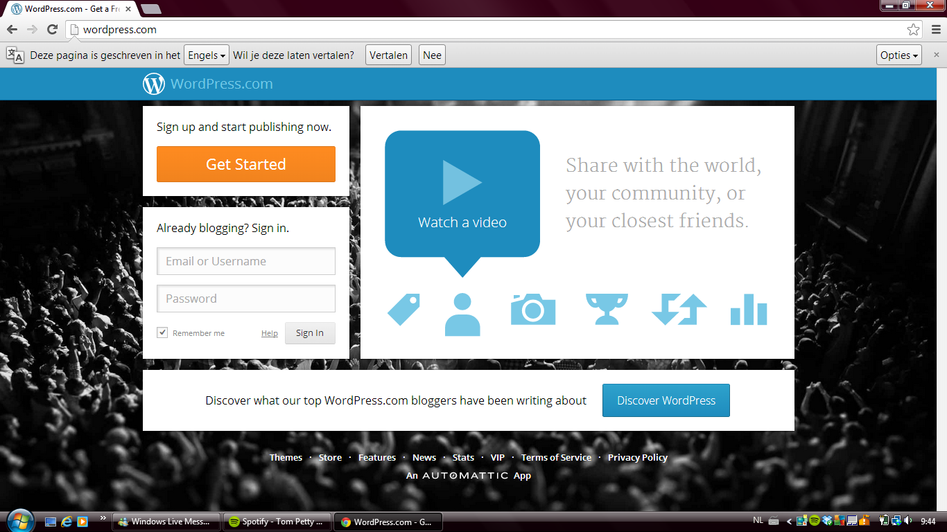Bookmark page with the star icon
Screen dimensions: 947x532
point(913,30)
